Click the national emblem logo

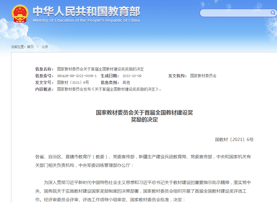20,14
